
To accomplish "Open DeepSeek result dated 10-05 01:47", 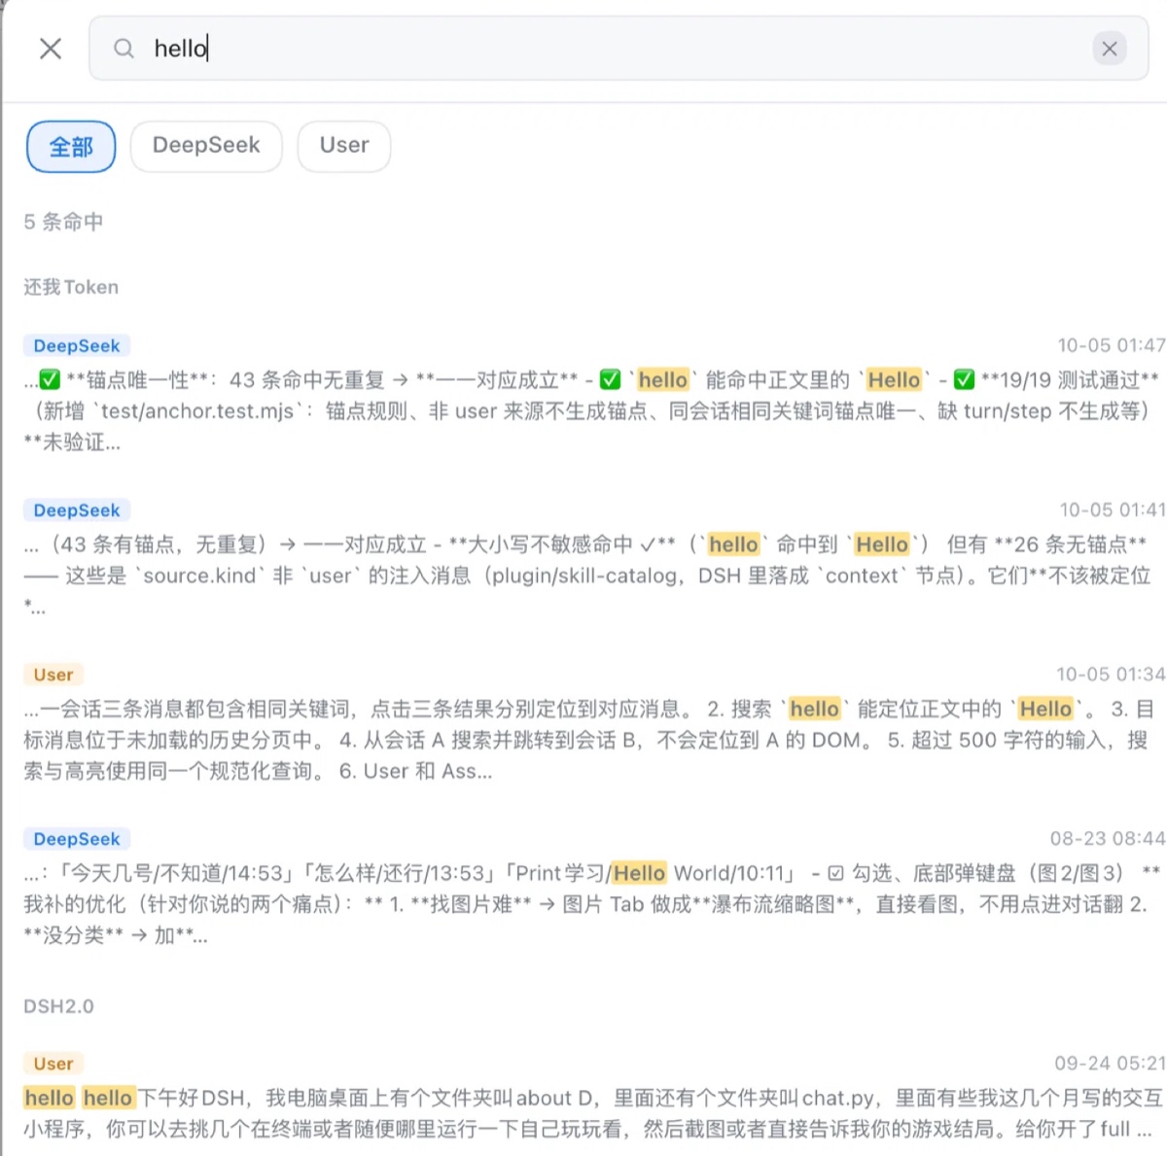I will (x=594, y=395).
